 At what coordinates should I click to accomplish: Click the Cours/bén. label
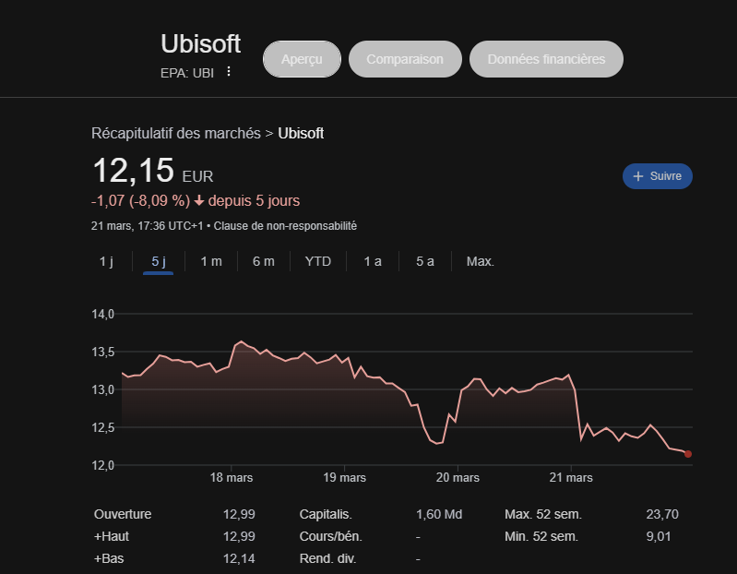(x=331, y=536)
